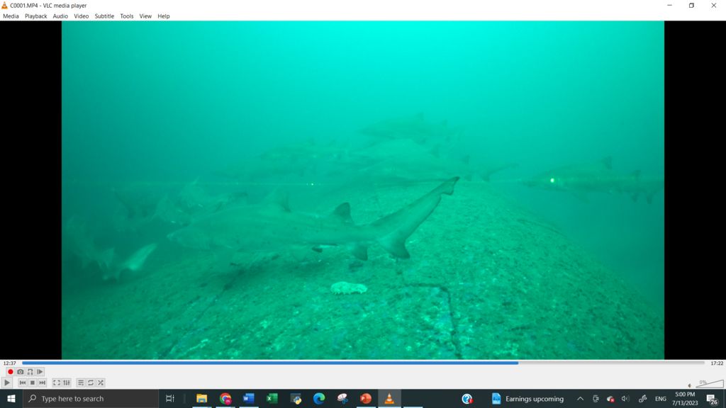Viewport: 726px width, 408px height.
Task: Toggle loop repeat mode
Action: (91, 382)
